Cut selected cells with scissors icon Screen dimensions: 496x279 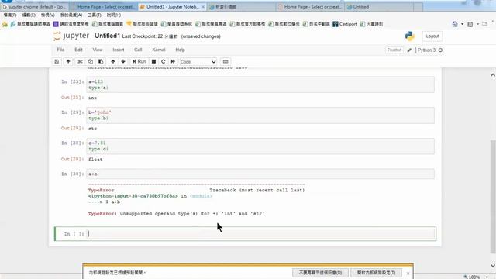tap(80, 62)
